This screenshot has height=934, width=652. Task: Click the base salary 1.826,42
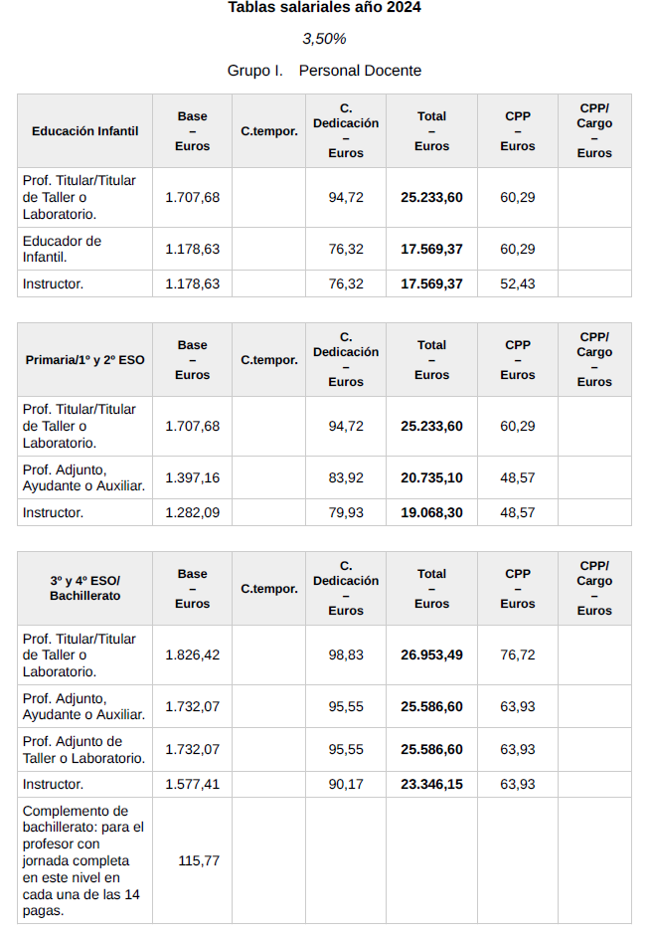coord(192,655)
